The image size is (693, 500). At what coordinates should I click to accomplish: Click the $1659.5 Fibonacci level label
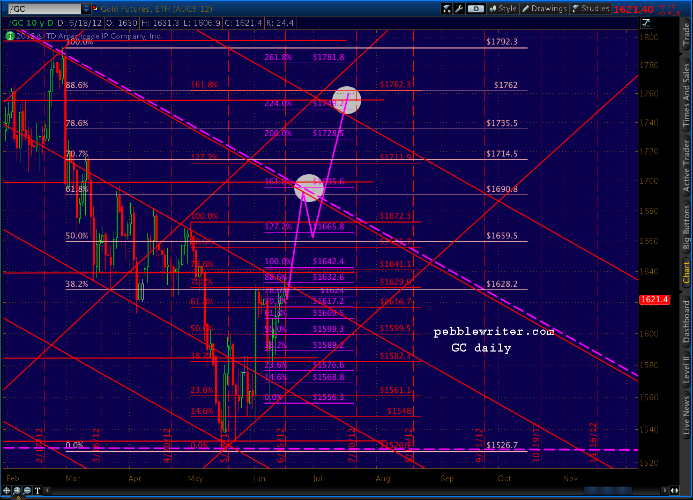point(502,236)
